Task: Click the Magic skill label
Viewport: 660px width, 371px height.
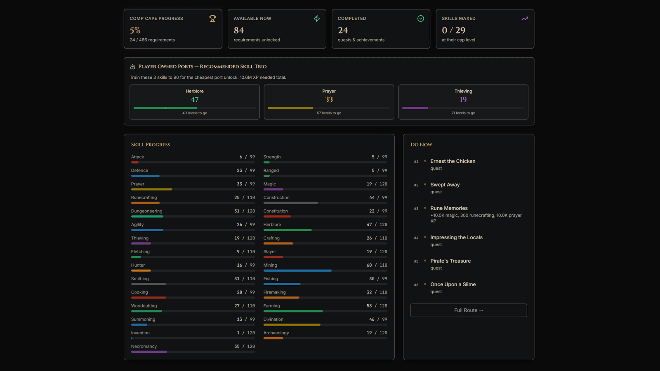Action: 269,184
